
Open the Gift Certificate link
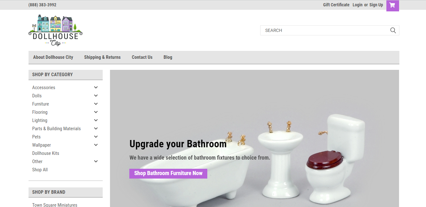coord(336,5)
